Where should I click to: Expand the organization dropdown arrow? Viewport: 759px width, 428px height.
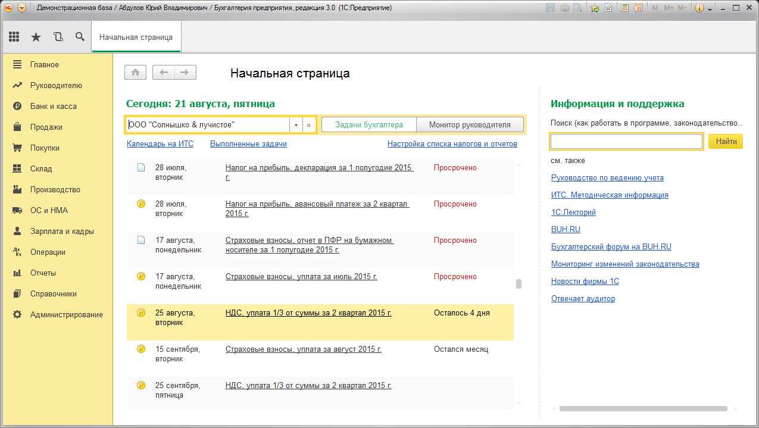pyautogui.click(x=296, y=125)
